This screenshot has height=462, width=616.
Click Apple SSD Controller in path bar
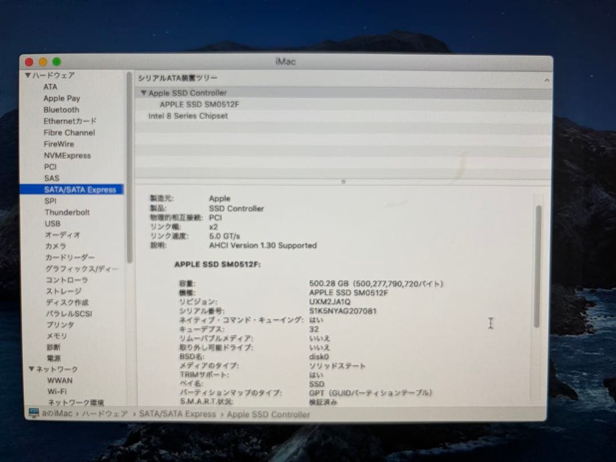tap(268, 415)
